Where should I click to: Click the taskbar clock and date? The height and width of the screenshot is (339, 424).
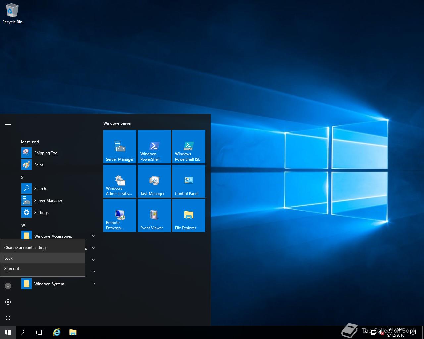point(396,332)
